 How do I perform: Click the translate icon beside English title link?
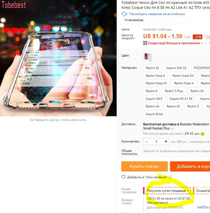point(124,14)
